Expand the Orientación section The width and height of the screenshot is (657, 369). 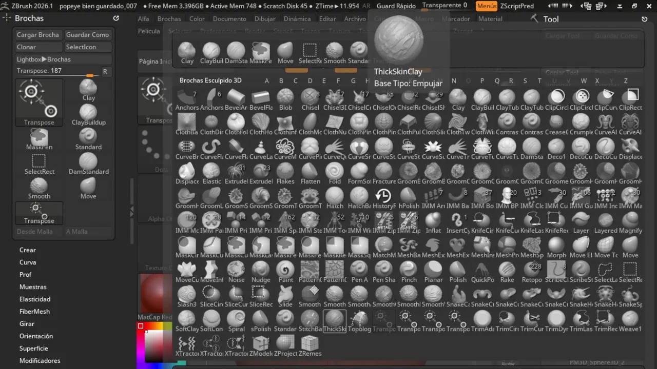coord(36,336)
